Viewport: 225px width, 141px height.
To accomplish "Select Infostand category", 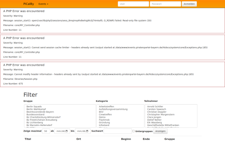I will [104, 125].
